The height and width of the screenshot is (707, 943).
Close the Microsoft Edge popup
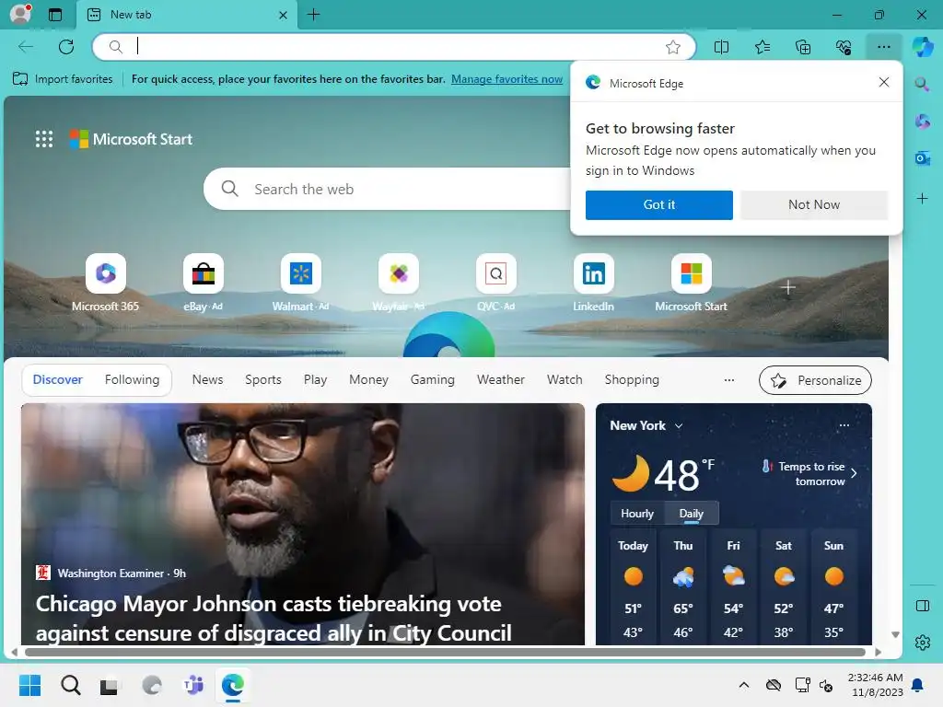883,82
